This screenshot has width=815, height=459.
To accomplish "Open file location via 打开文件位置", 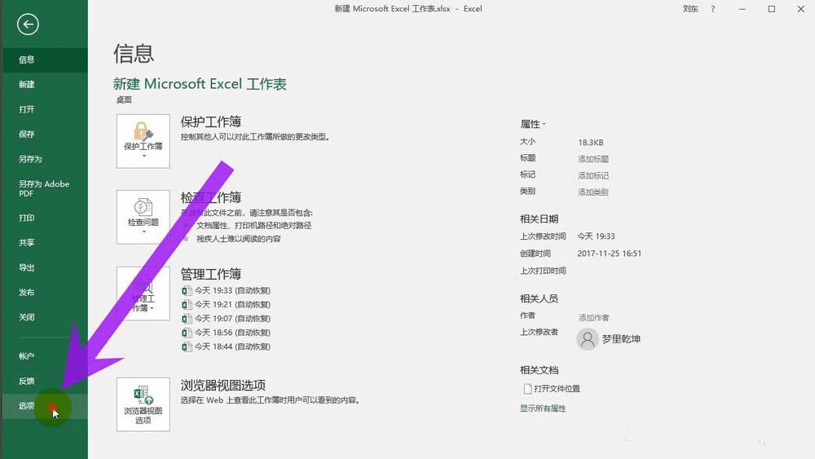I will 557,389.
